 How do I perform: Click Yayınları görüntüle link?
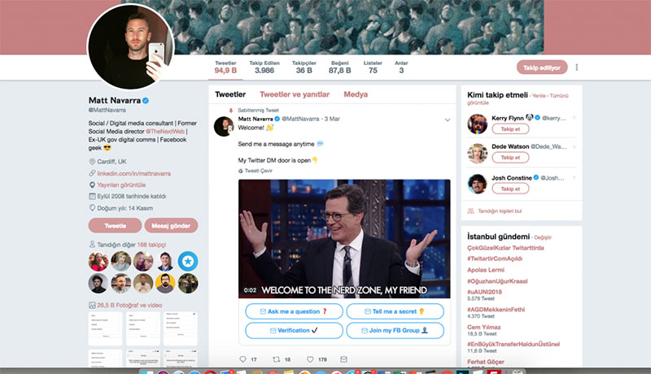[121, 185]
